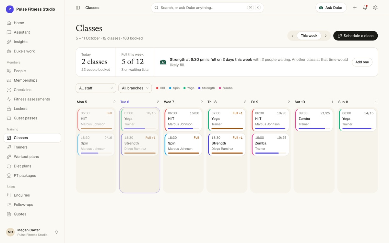Open Thursday 07:00 Yoga class card
This screenshot has width=389, height=243.
point(227,120)
